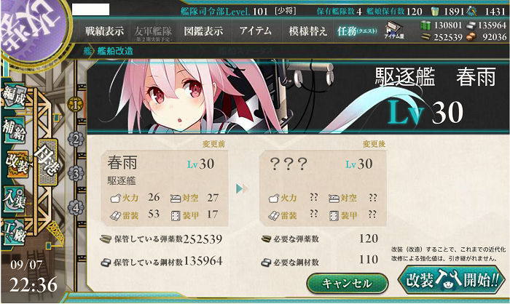Select fleet number 1 marker

click(x=76, y=105)
